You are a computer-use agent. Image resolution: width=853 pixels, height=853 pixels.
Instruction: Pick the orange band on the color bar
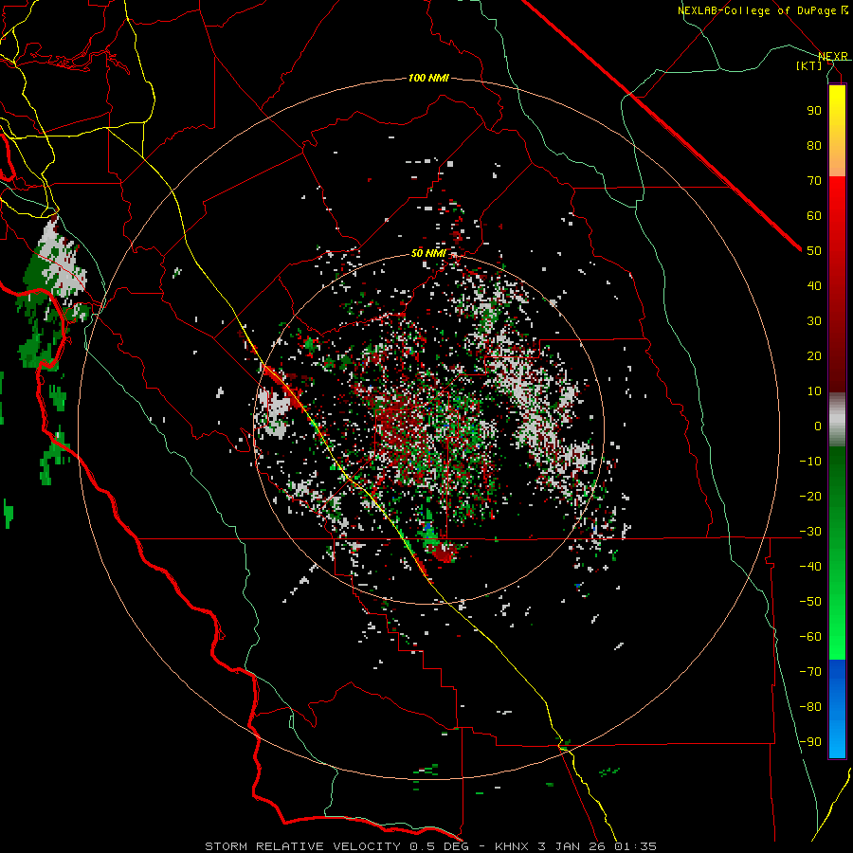pos(837,157)
